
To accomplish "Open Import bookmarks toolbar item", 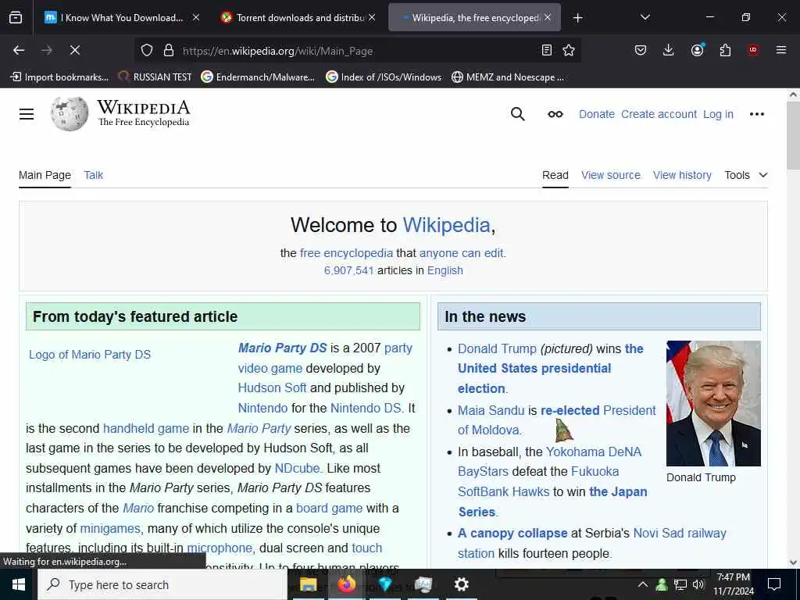I will click(x=59, y=77).
